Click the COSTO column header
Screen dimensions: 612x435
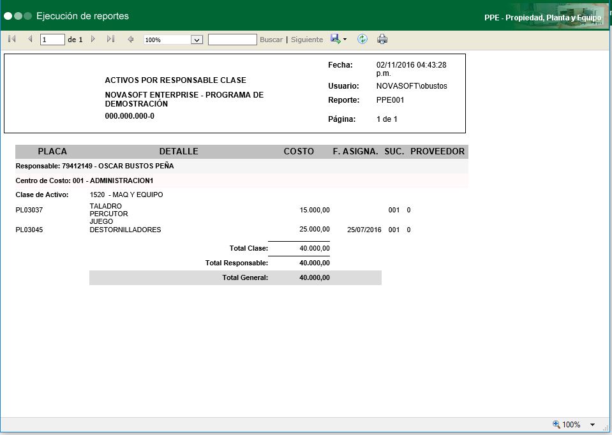[x=299, y=151]
